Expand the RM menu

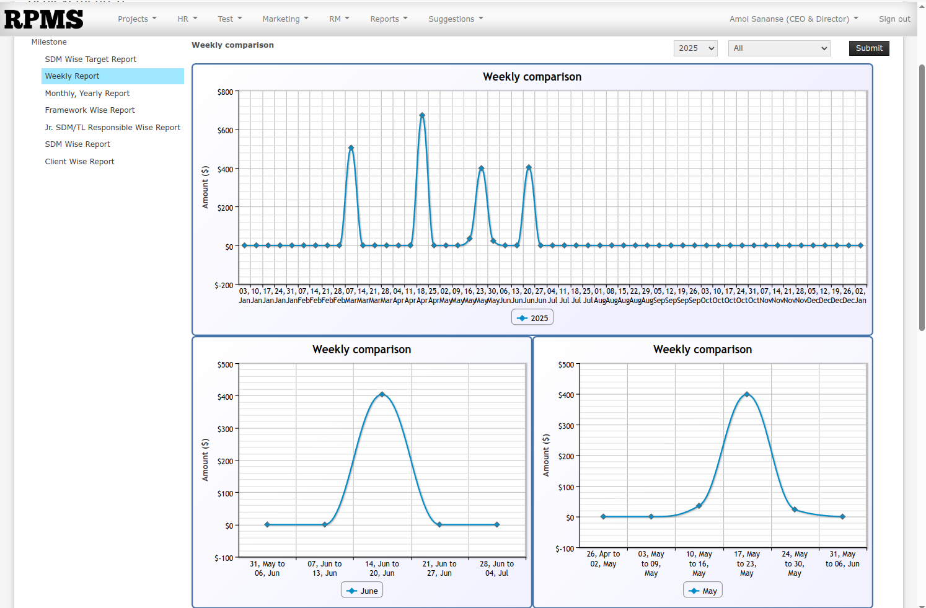[339, 19]
